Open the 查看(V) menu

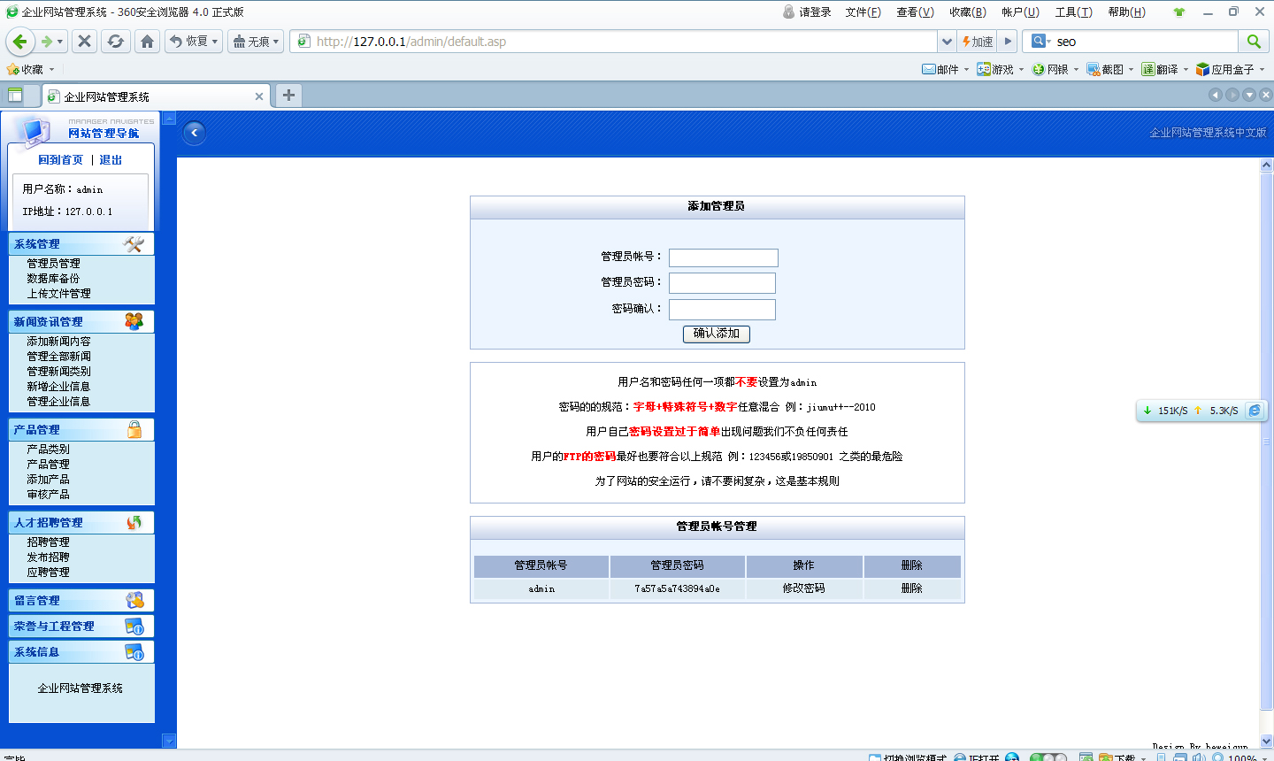[x=914, y=12]
